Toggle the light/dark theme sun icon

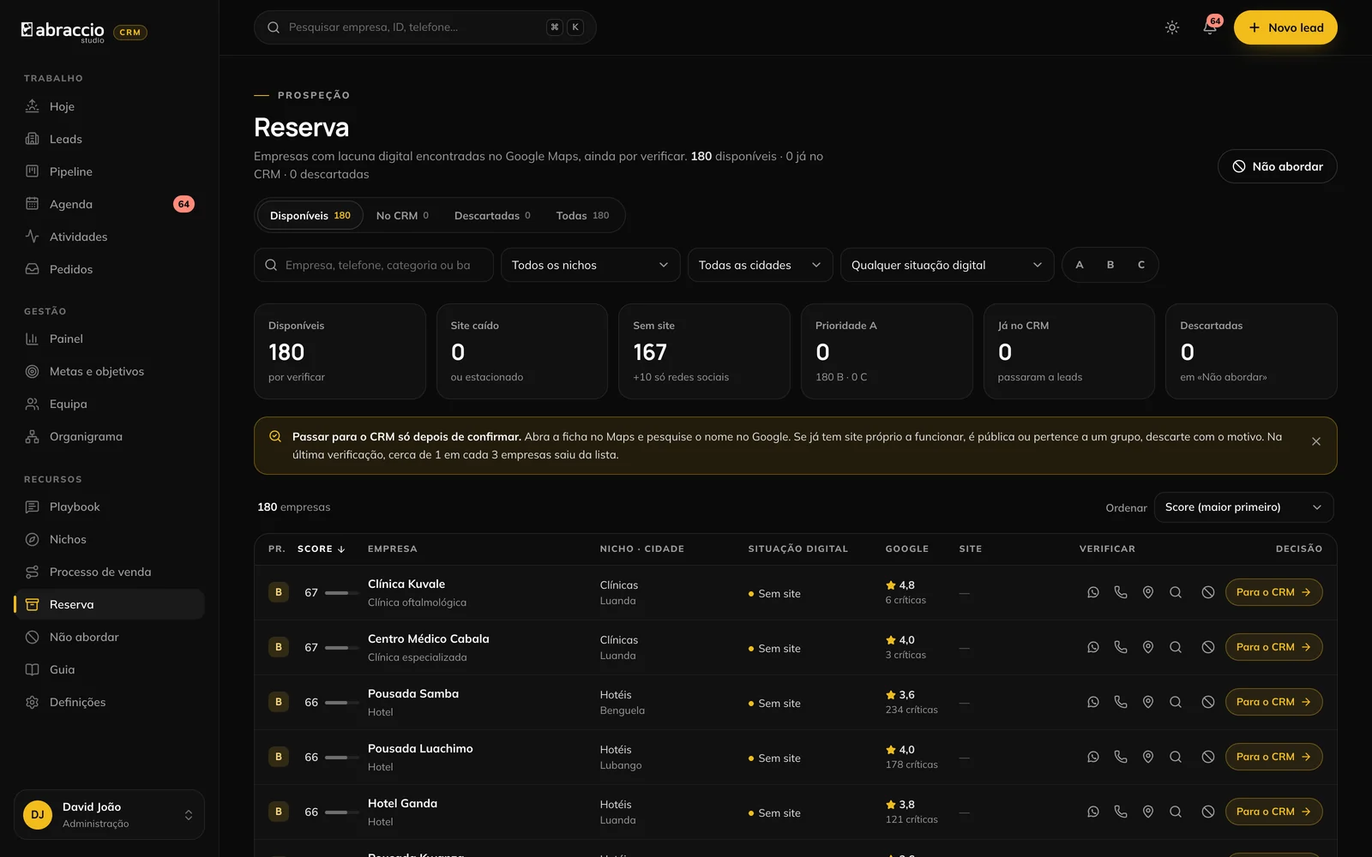click(x=1172, y=27)
